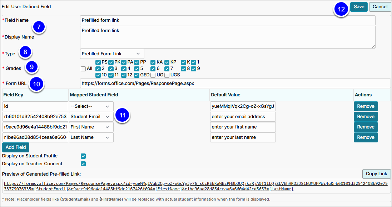The image size is (392, 207).
Task: Uncheck the grade 5 checkbox
Action: pos(137,69)
